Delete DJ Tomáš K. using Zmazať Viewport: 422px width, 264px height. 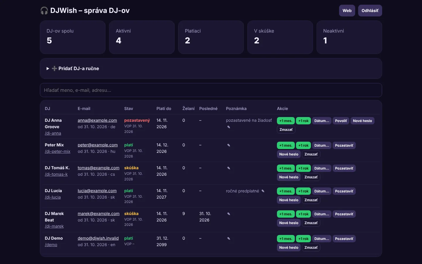coord(311,177)
